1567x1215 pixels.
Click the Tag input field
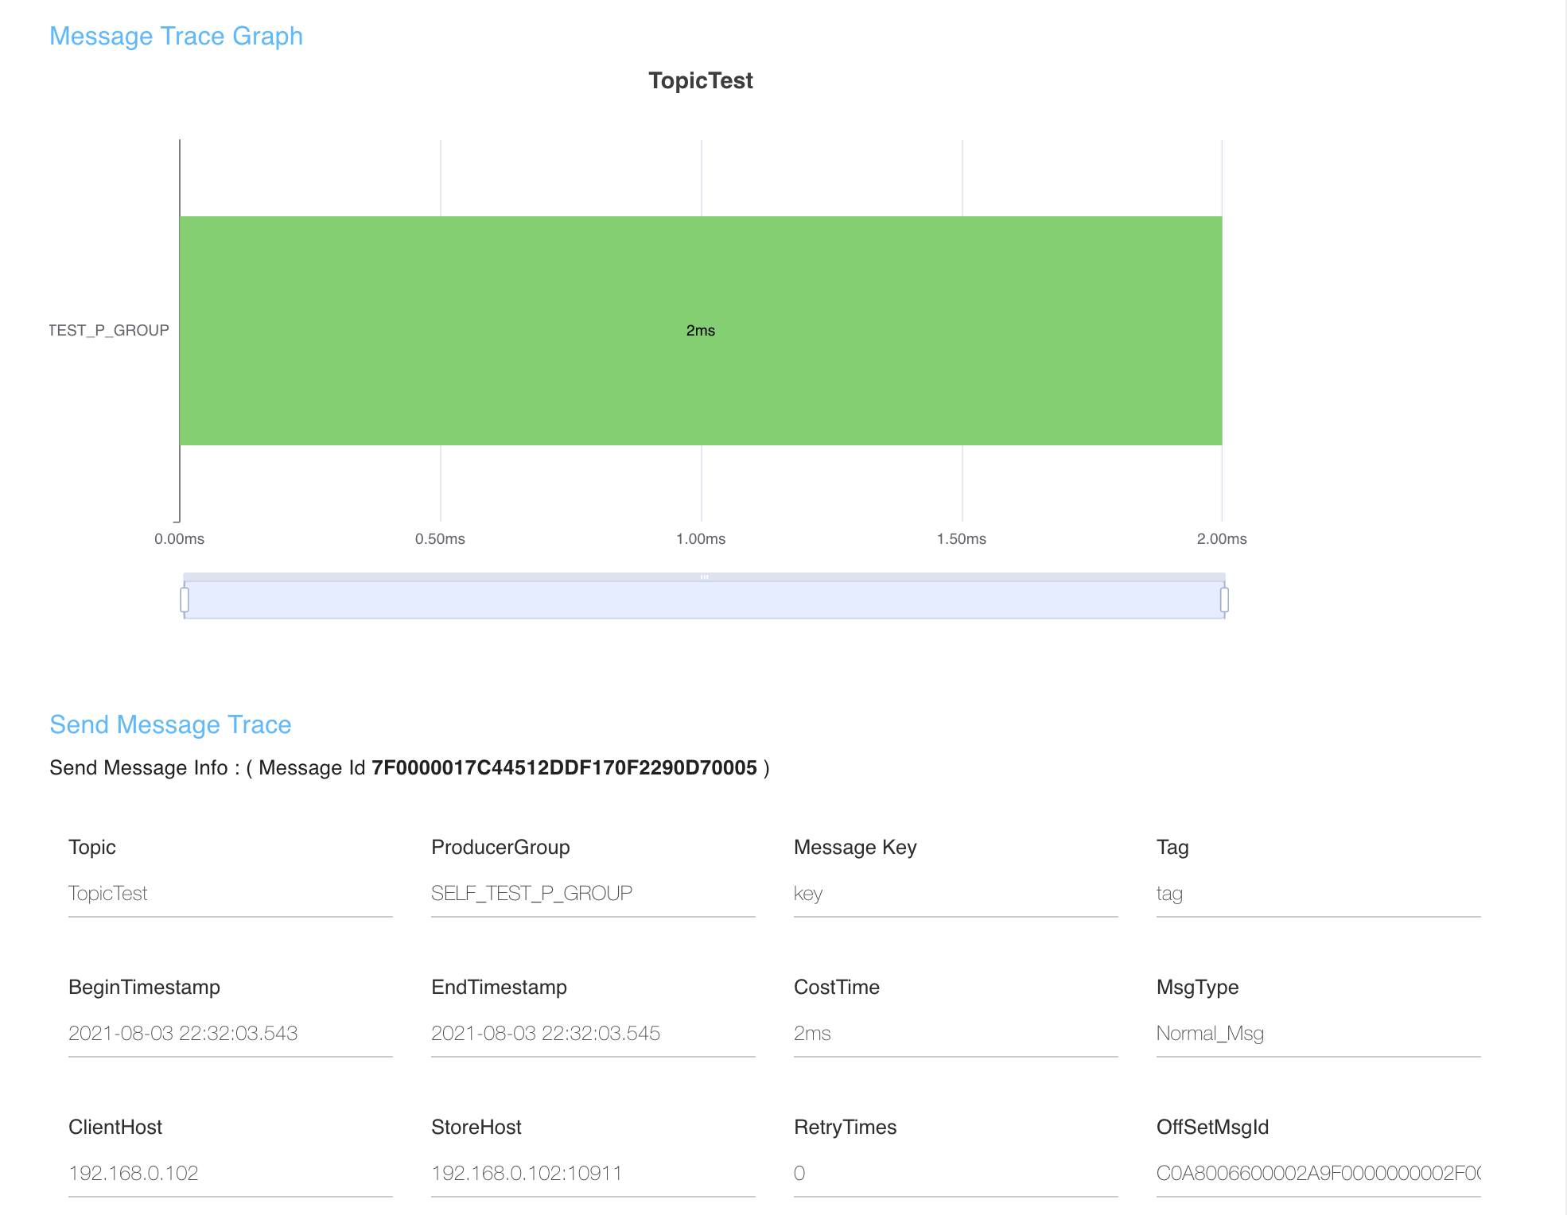[x=1318, y=894]
